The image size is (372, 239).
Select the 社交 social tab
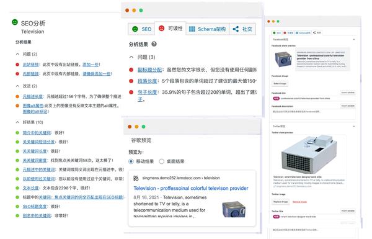(242, 29)
